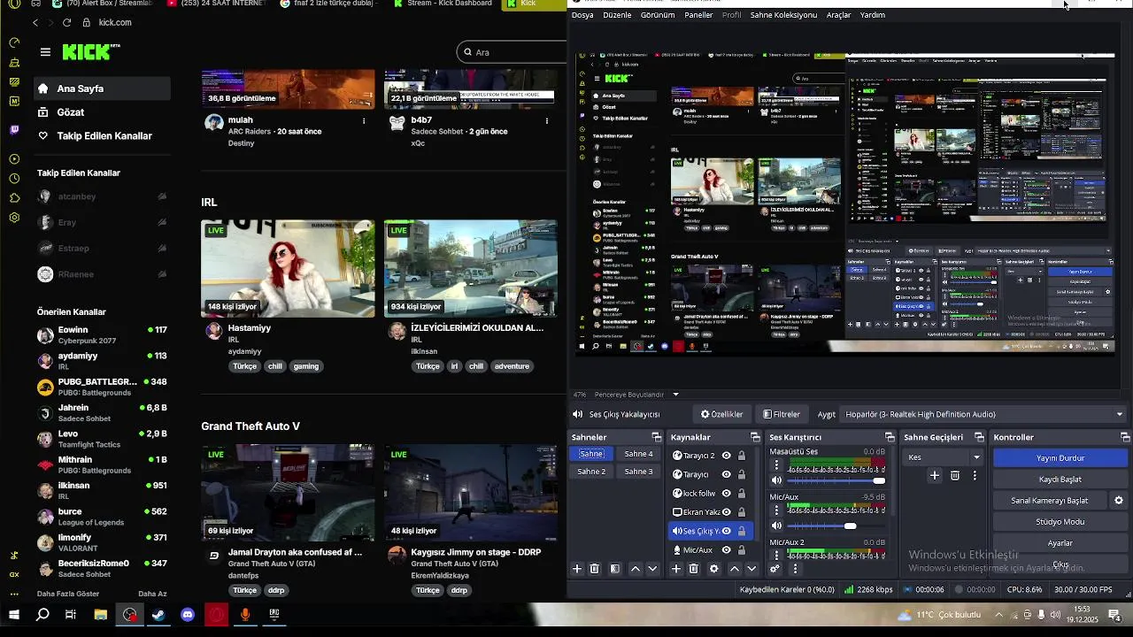The image size is (1133, 637).
Task: Mute Masaüstü Ses speaker icon
Action: 776,480
